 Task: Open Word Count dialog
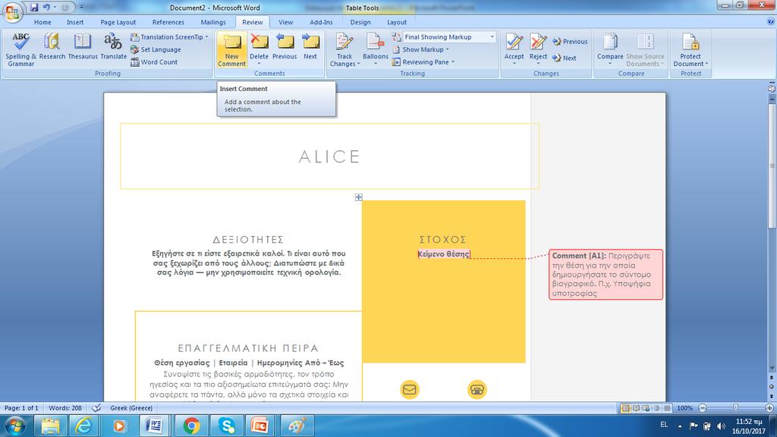click(154, 62)
